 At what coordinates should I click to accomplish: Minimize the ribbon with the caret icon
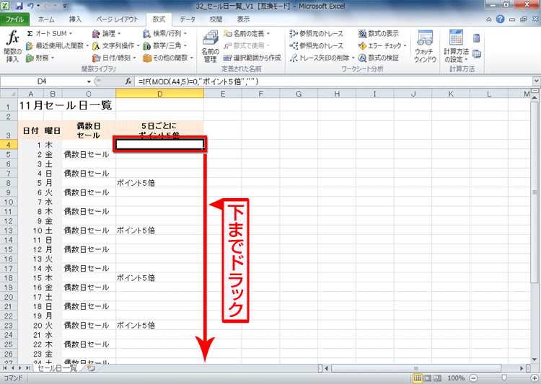pos(489,19)
